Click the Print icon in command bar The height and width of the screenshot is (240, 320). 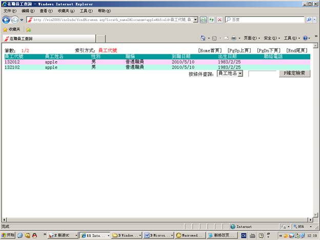point(233,38)
